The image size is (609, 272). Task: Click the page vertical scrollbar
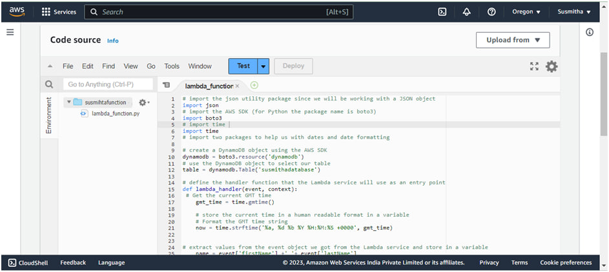click(604, 95)
